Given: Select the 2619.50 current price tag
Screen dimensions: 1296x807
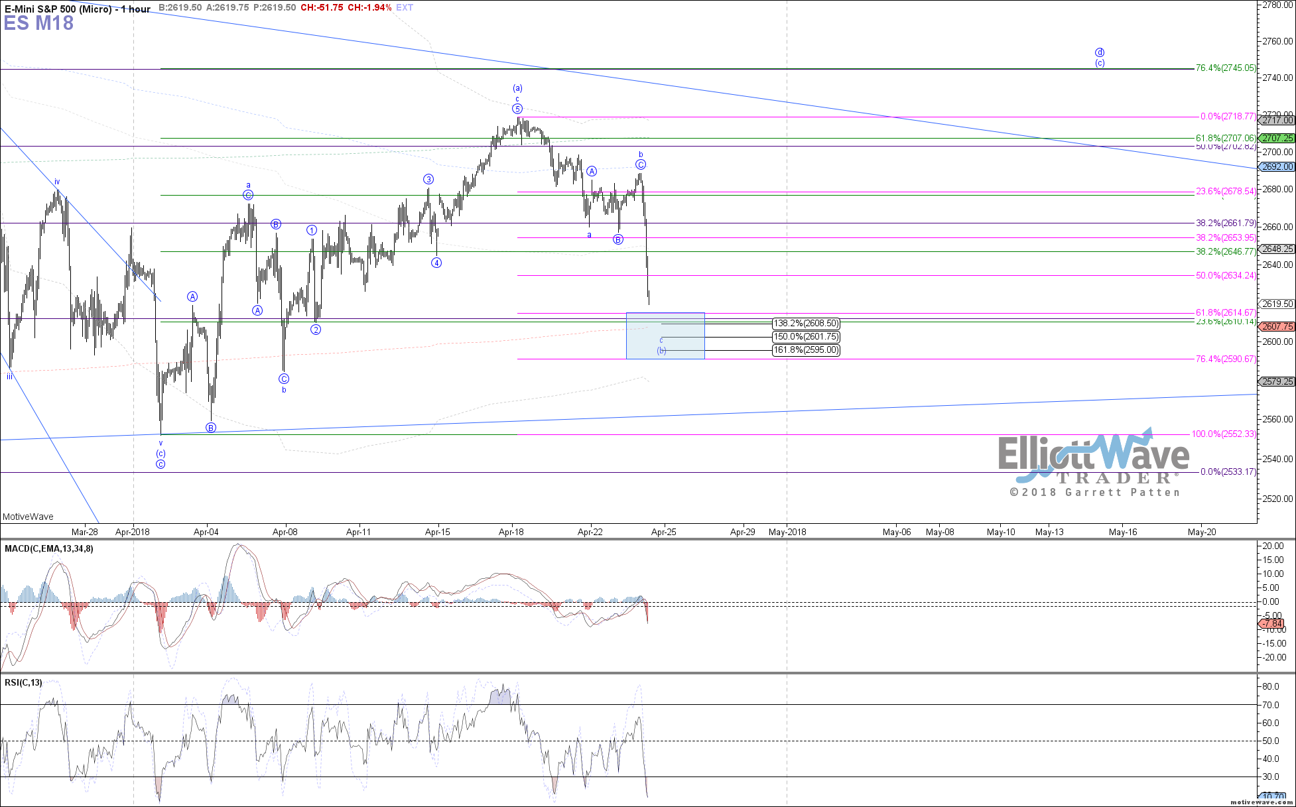Looking at the screenshot, I should pyautogui.click(x=1277, y=304).
